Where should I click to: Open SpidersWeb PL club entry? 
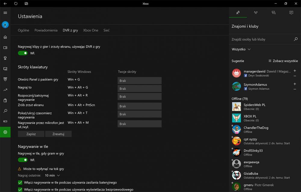[265, 107]
